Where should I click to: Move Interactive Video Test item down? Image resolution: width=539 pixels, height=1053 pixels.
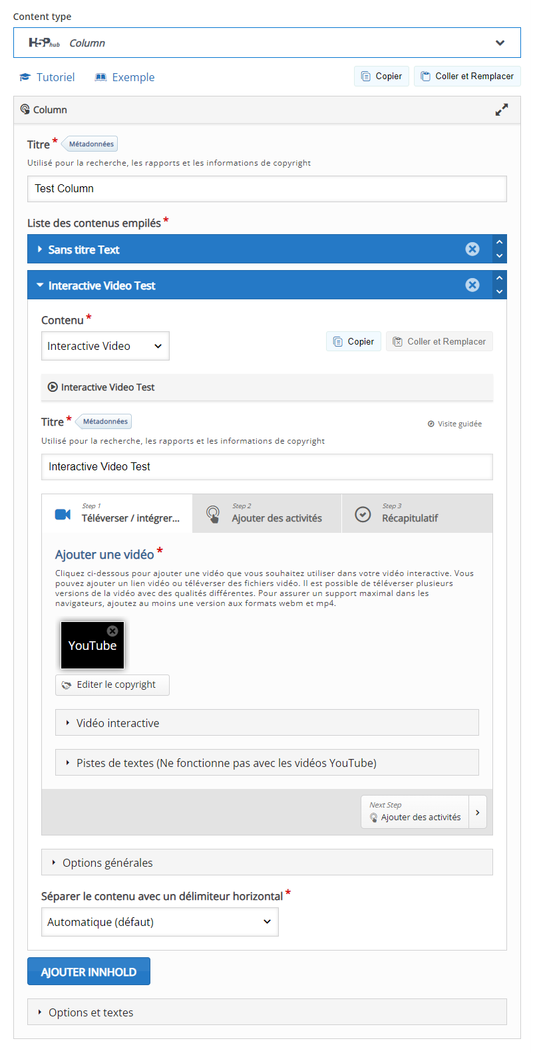(x=500, y=292)
